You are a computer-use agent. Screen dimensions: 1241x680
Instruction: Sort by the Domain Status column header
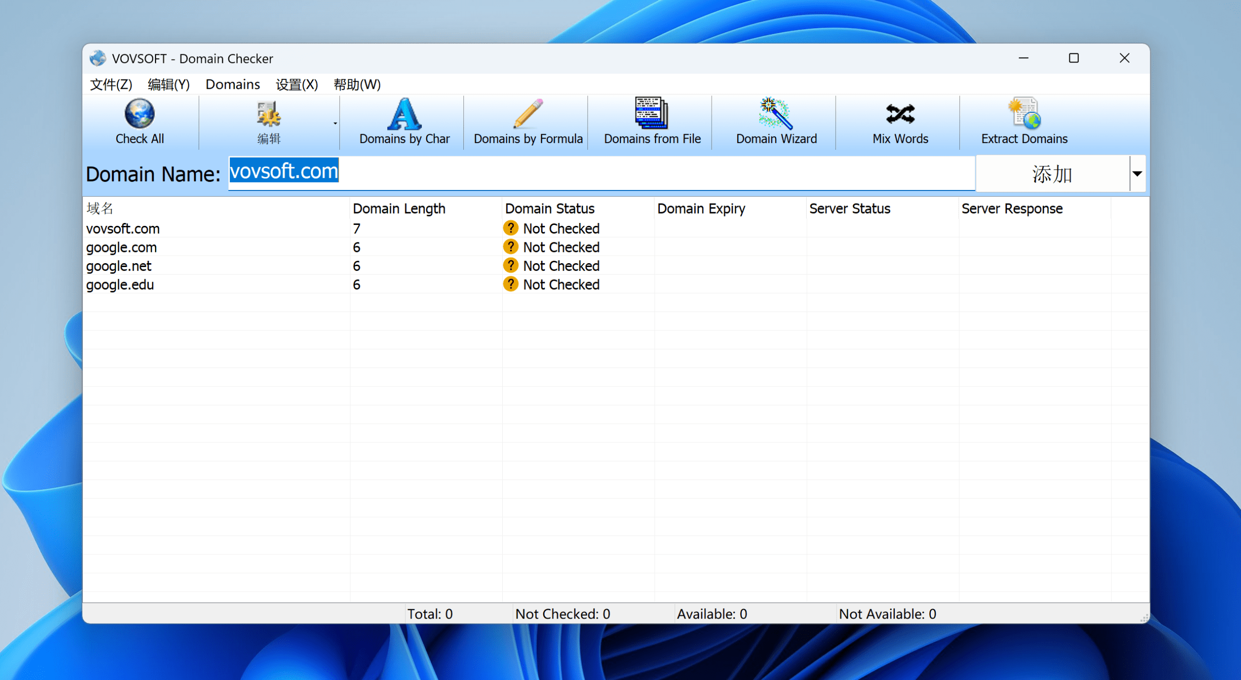point(578,208)
